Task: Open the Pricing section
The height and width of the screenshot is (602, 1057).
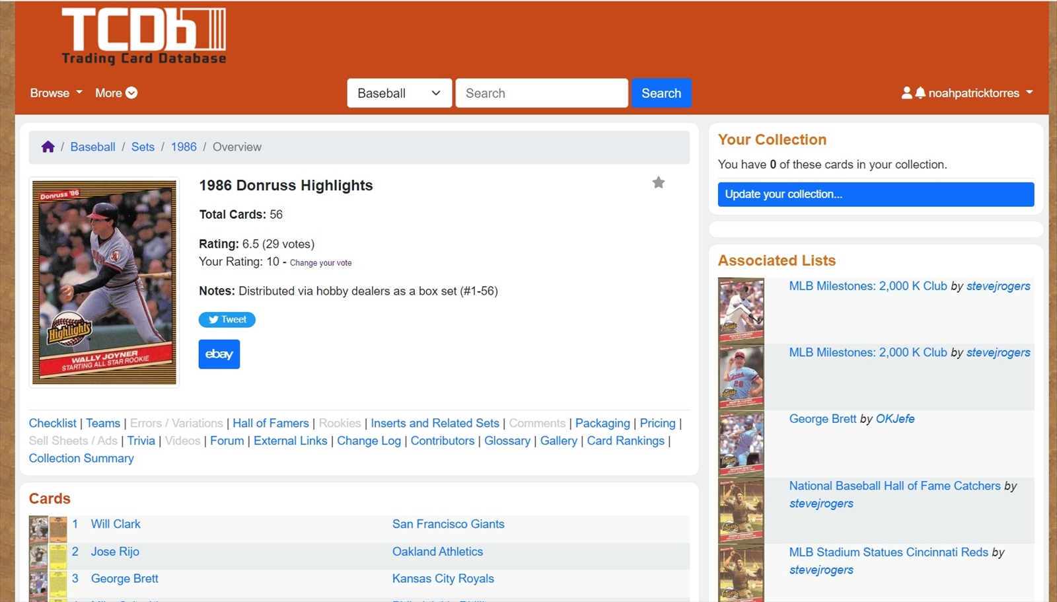Action: [x=657, y=423]
